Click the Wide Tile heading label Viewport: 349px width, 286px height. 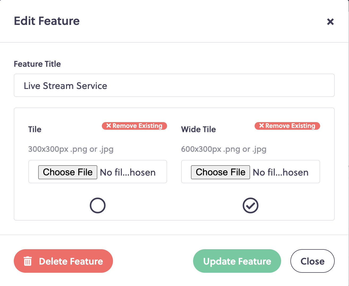coord(198,129)
